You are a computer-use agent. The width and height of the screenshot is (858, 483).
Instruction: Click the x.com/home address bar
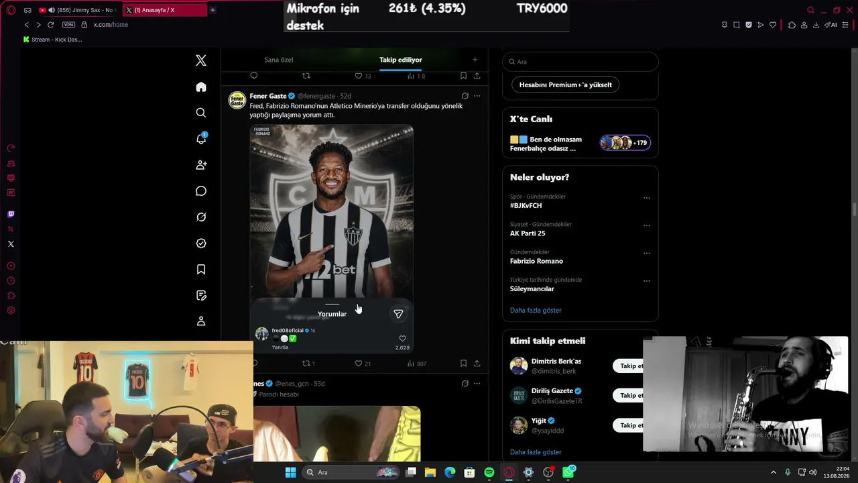111,25
